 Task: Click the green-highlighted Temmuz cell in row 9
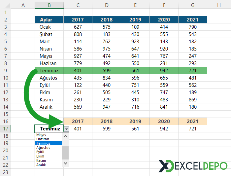(x=49, y=70)
